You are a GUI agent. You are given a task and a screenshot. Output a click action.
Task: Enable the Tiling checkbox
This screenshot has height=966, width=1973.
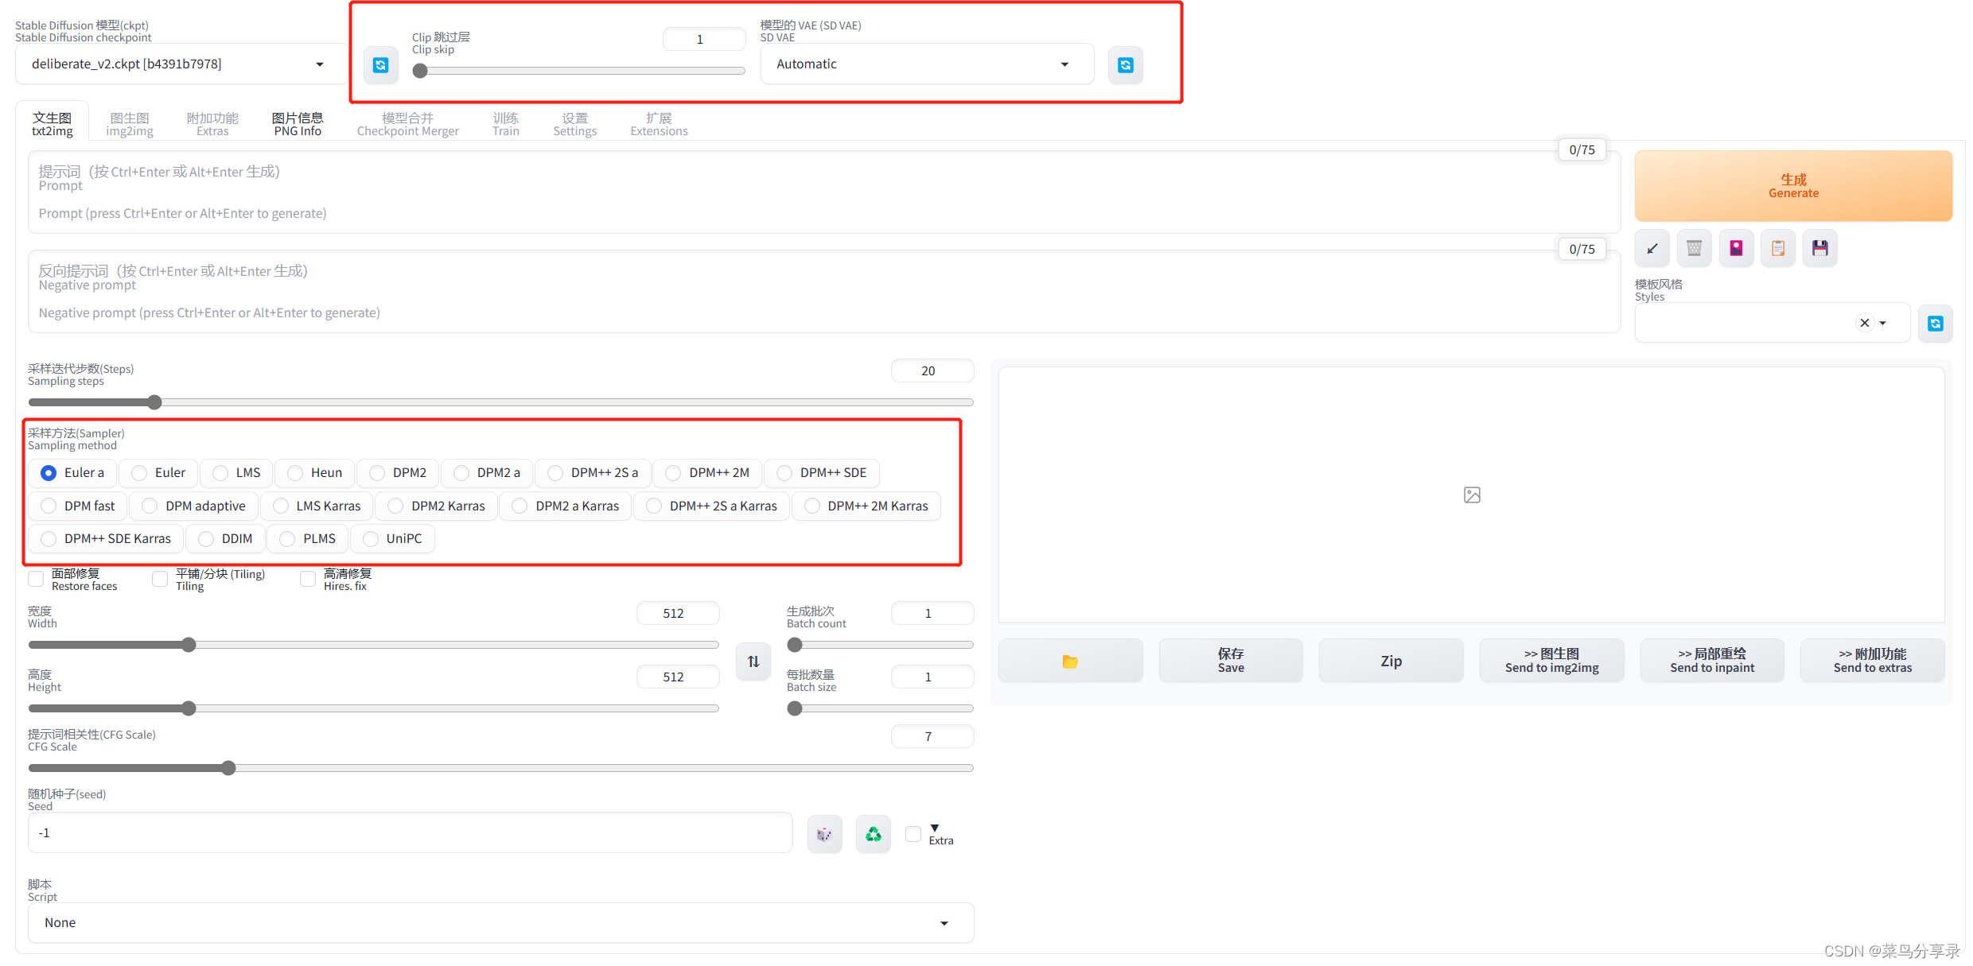[160, 579]
